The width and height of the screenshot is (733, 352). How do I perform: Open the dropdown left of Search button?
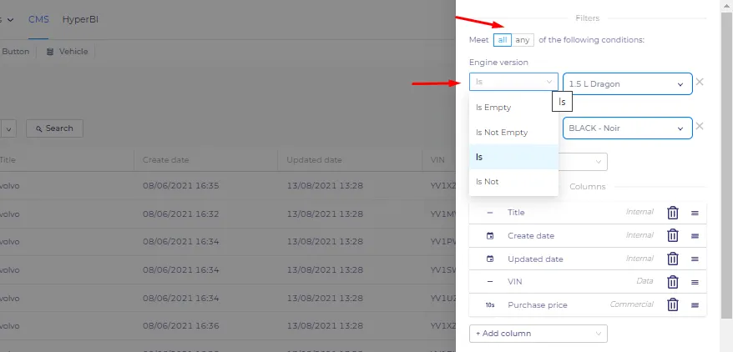pyautogui.click(x=8, y=128)
